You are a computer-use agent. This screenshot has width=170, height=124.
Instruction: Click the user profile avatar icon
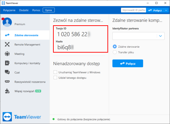pyautogui.click(x=7, y=22)
